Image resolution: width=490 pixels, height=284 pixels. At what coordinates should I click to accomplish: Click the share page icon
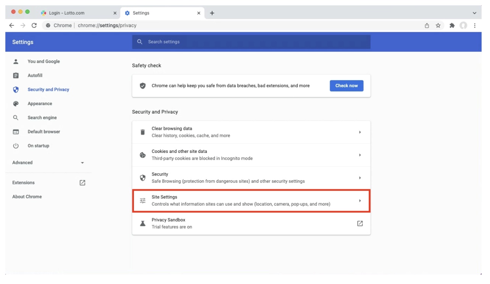tap(427, 26)
